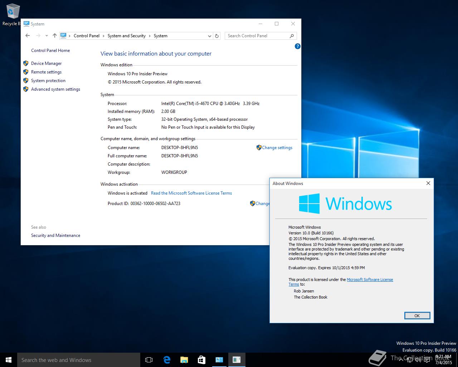Select System breadcrumb in address bar
The height and width of the screenshot is (367, 458).
(160, 36)
